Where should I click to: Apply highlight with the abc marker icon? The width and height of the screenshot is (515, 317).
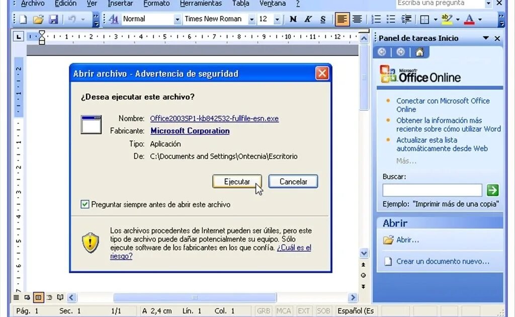448,19
